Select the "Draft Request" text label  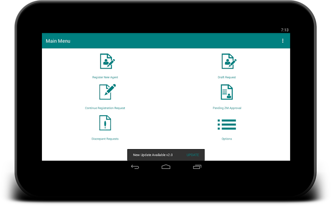click(x=227, y=77)
